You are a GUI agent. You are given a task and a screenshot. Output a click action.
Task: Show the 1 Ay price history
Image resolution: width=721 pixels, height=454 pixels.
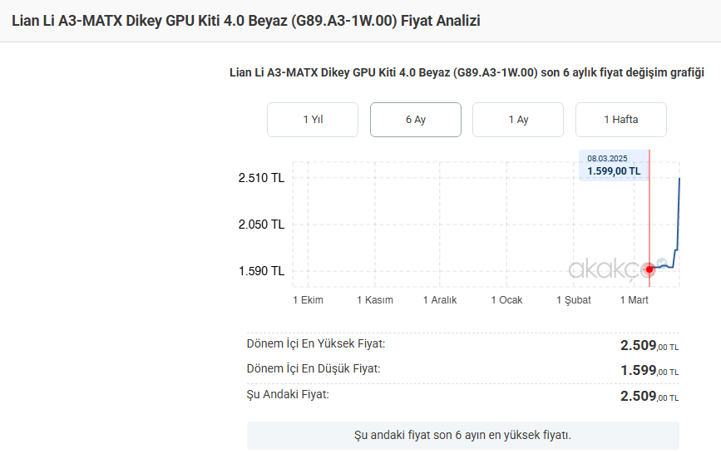[518, 120]
